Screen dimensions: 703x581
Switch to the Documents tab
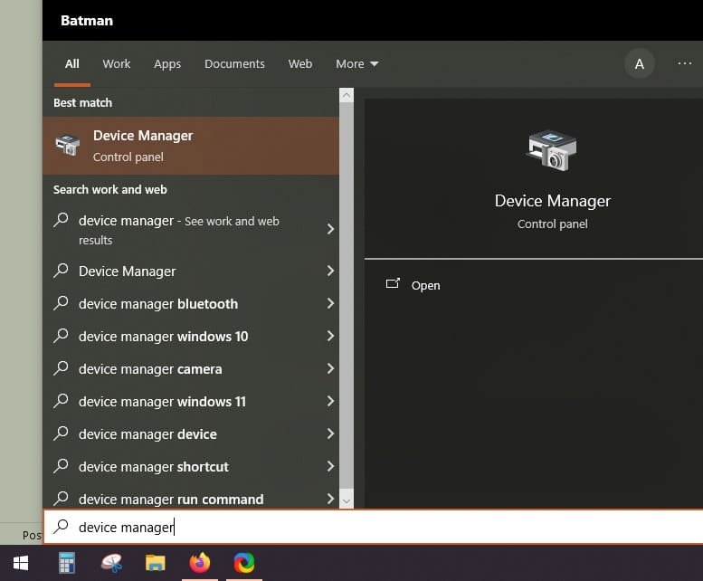[234, 63]
